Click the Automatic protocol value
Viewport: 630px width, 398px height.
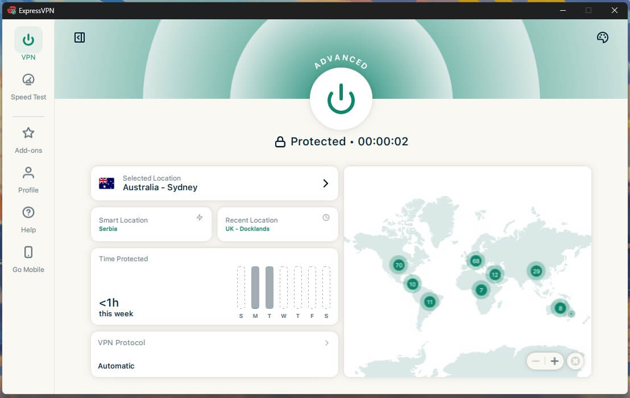tap(116, 366)
